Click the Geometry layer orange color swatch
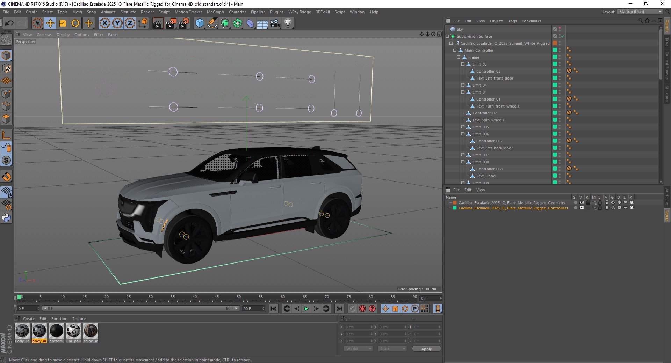 pos(455,202)
